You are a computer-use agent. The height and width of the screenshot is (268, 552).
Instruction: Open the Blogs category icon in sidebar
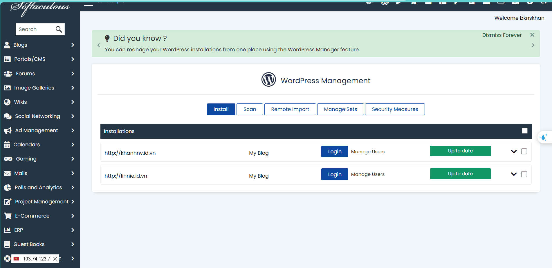(7, 45)
